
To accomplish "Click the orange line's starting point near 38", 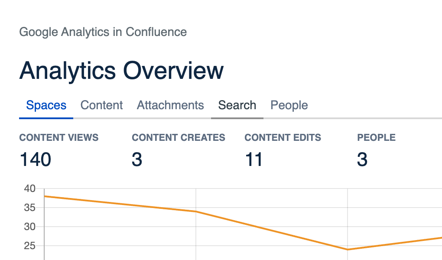I will point(45,196).
